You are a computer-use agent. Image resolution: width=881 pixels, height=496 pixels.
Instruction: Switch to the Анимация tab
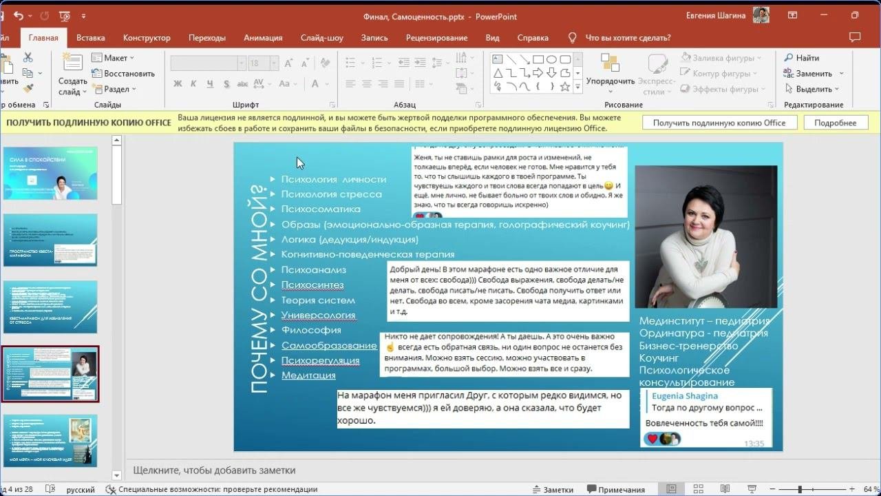click(x=262, y=38)
